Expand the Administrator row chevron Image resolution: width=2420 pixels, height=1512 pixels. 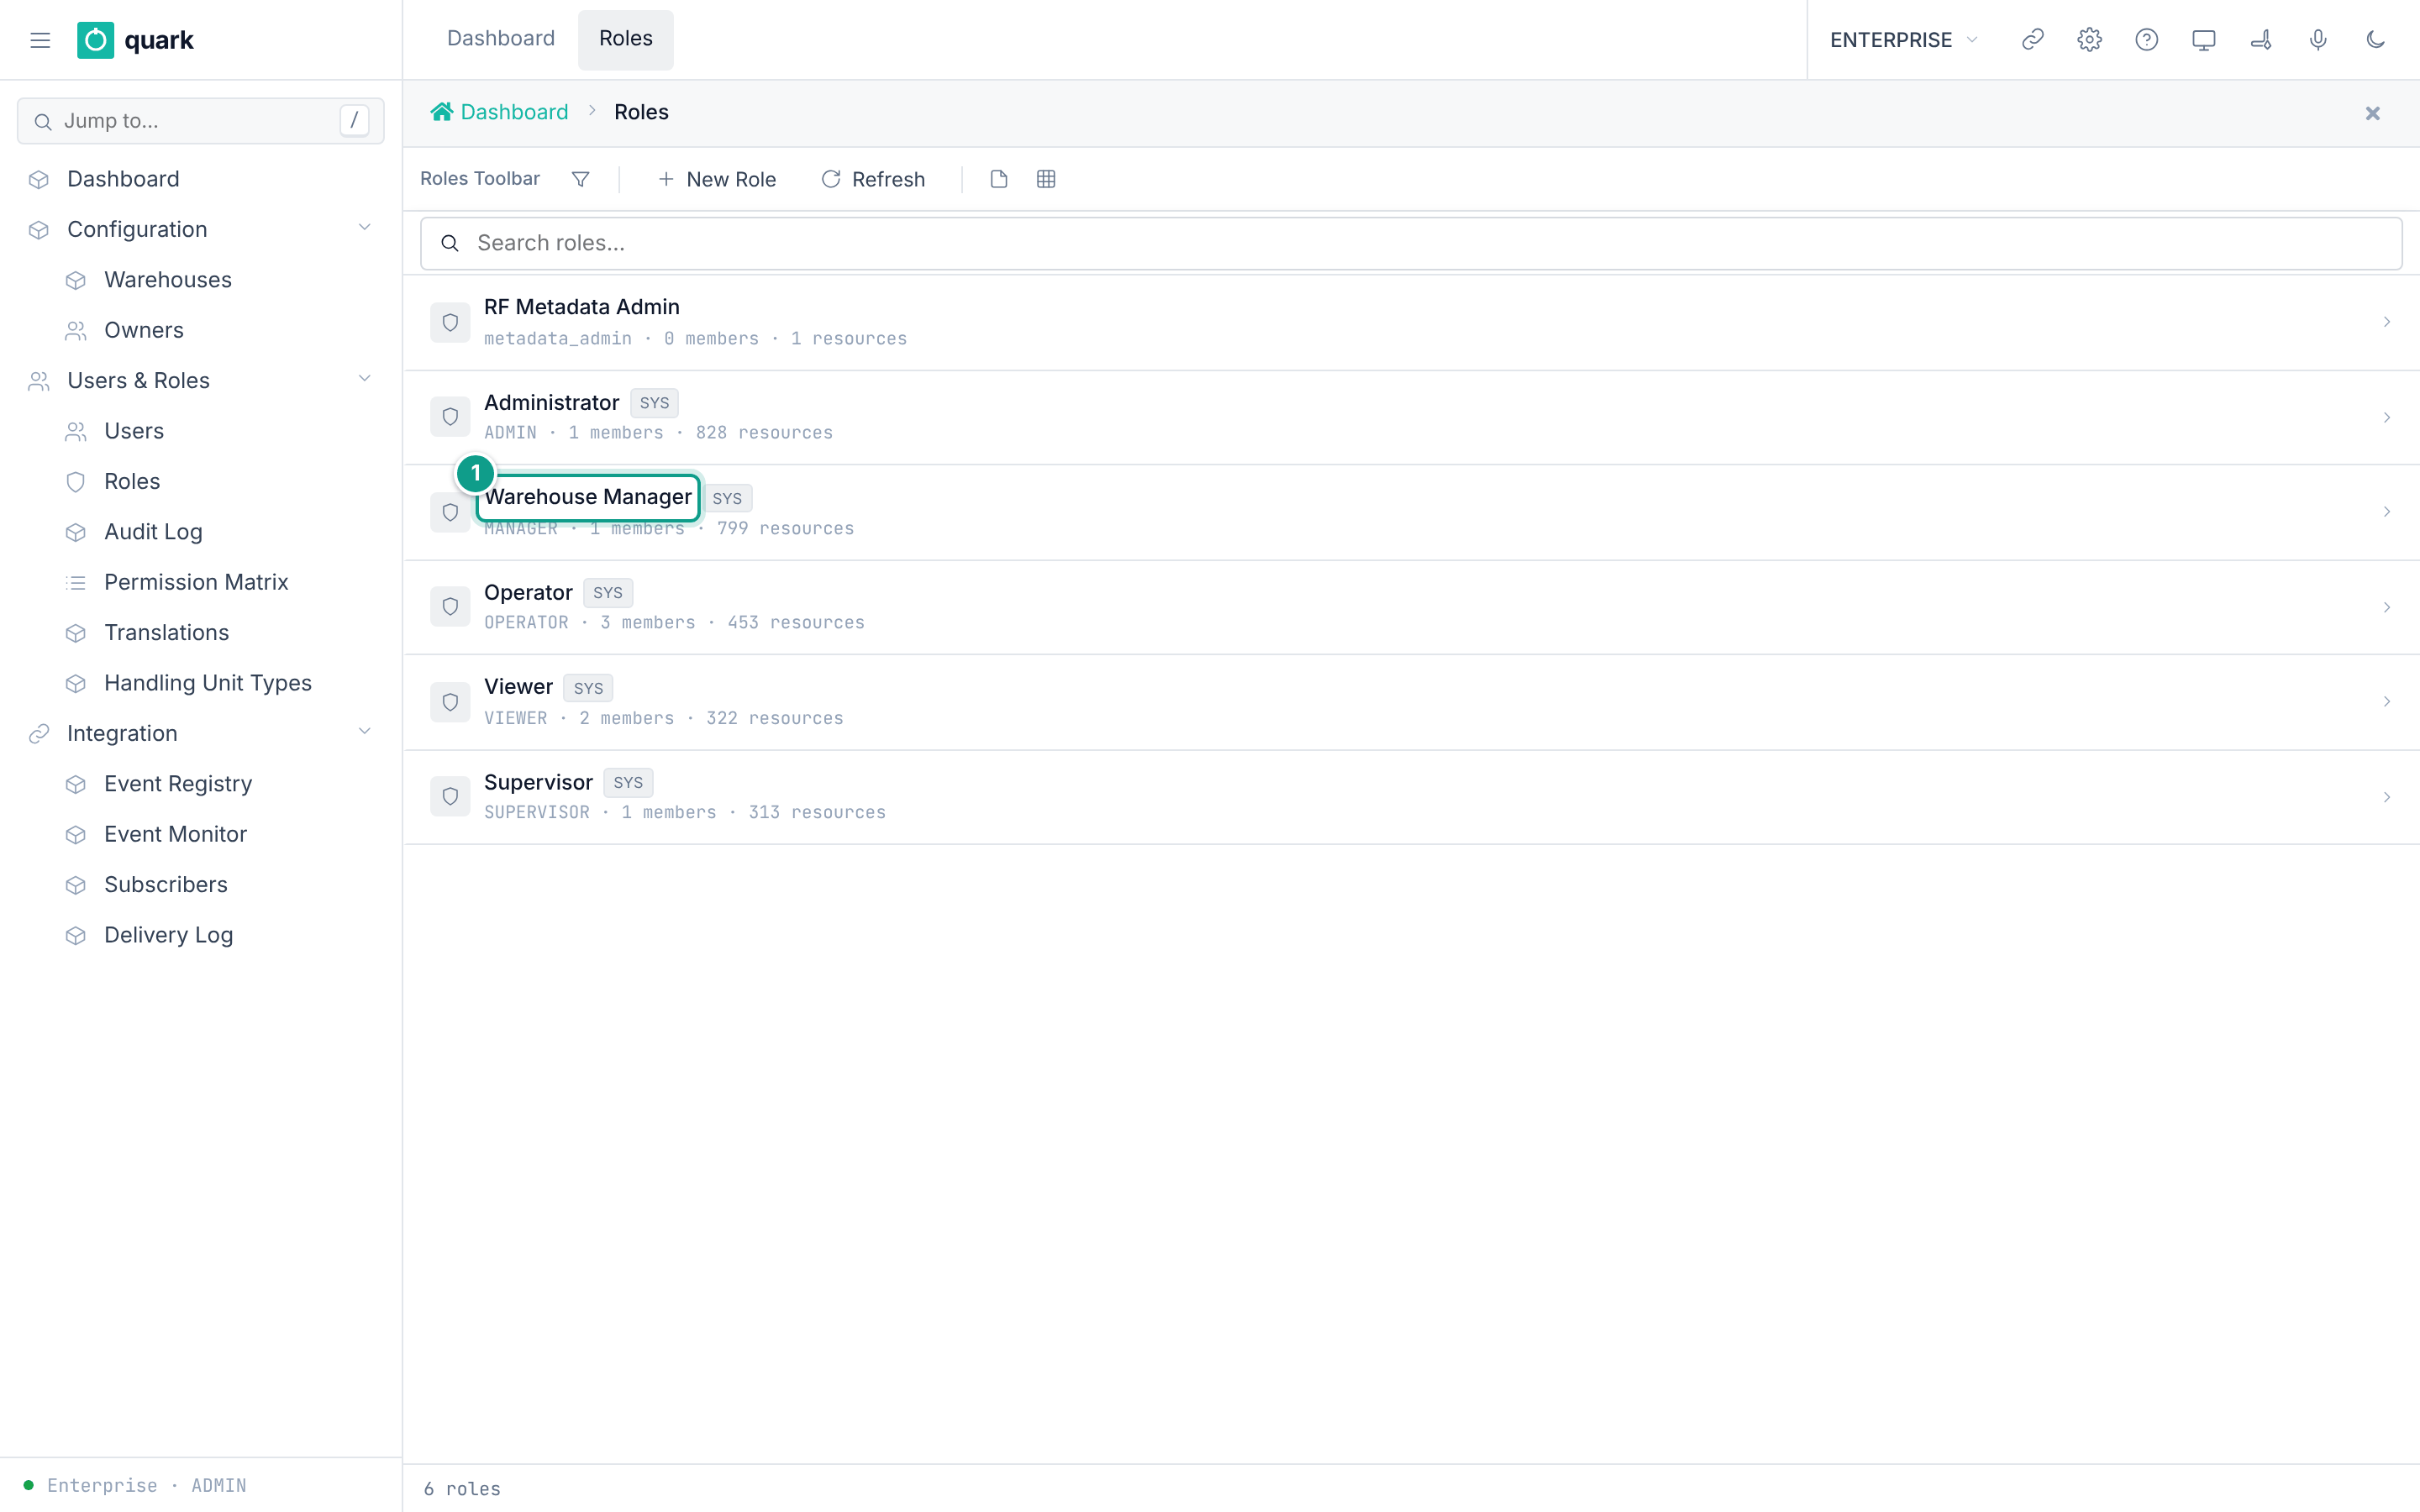coord(2386,417)
